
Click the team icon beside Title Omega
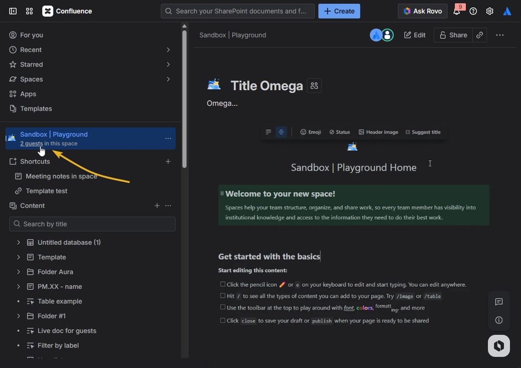(314, 86)
